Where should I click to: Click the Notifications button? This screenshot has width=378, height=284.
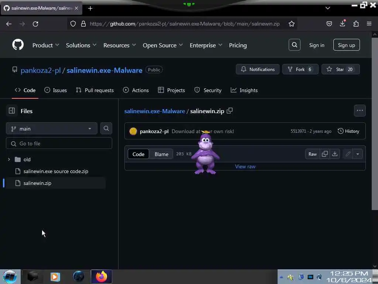pyautogui.click(x=257, y=69)
